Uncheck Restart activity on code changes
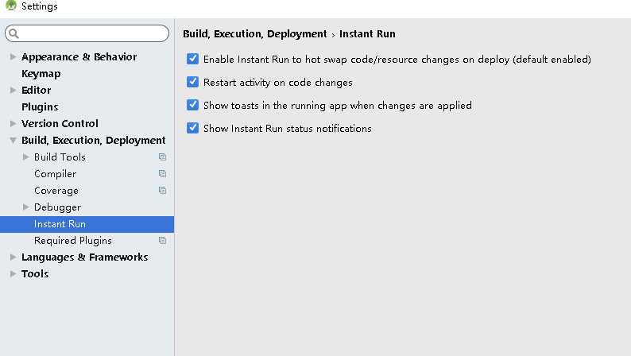 pos(192,83)
